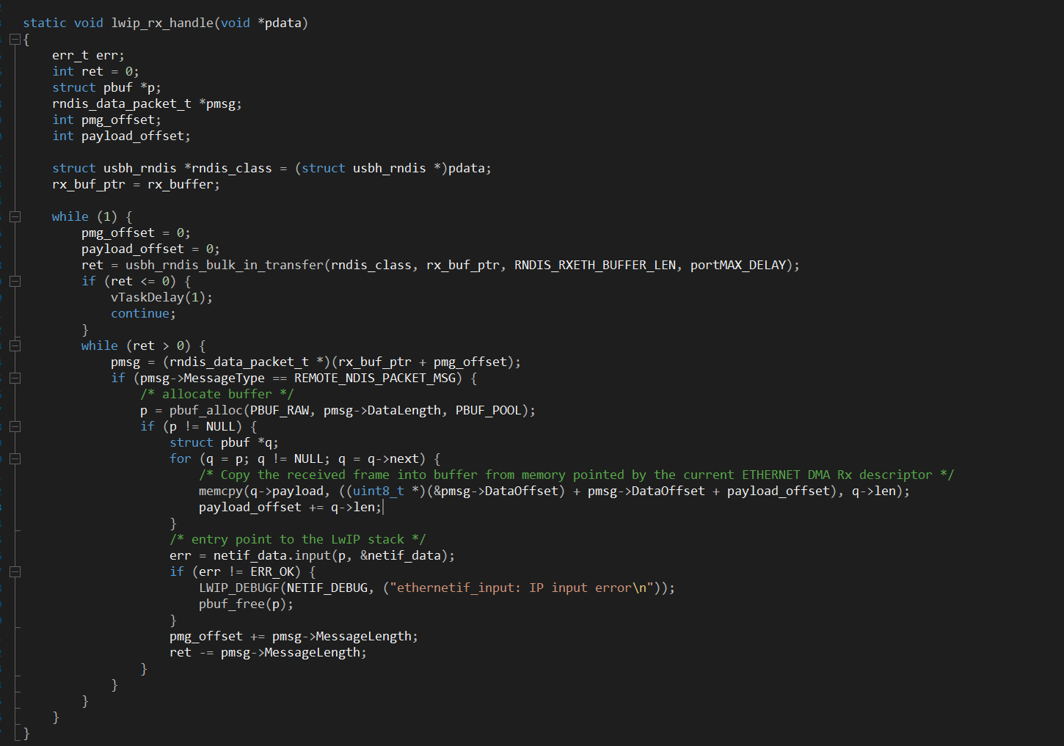Click the payload_offset += q->len; line
The height and width of the screenshot is (746, 1064).
pyautogui.click(x=290, y=507)
